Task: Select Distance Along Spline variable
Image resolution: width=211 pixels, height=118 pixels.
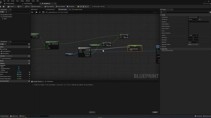Action: click(6, 79)
